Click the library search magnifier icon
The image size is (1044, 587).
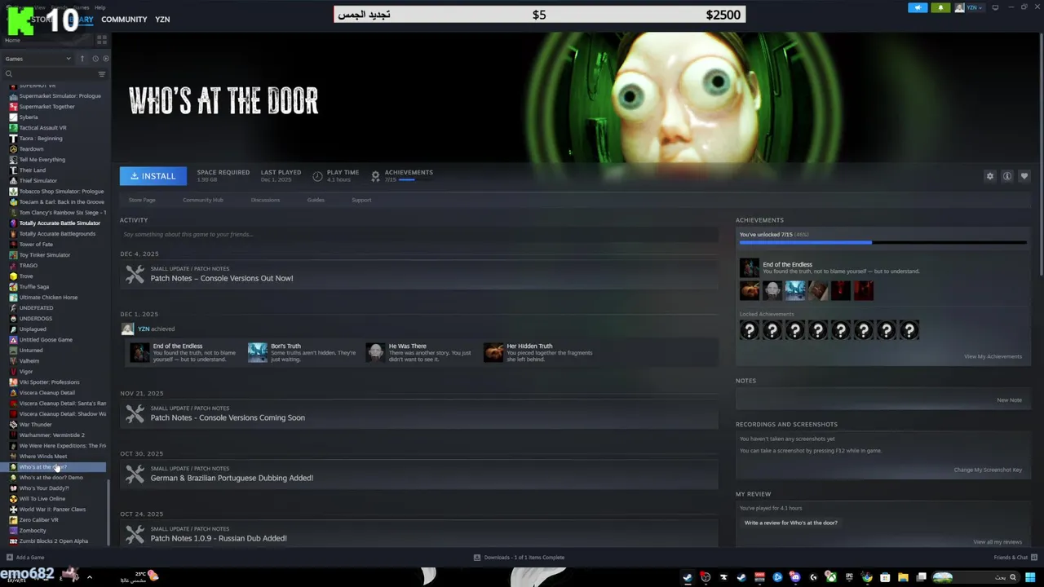[9, 74]
